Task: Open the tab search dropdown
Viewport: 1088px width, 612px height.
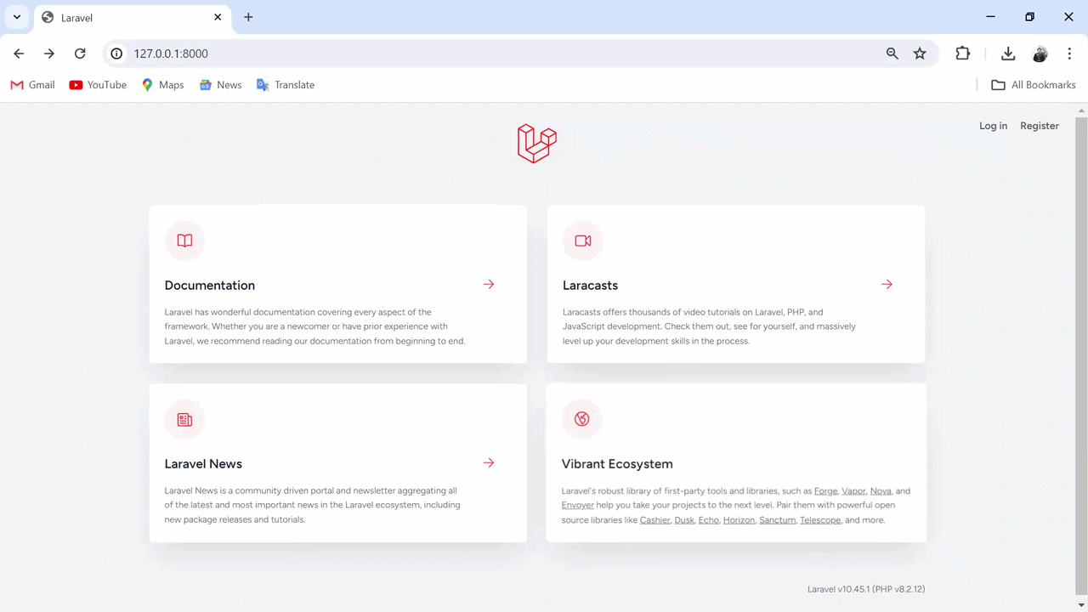Action: click(17, 17)
